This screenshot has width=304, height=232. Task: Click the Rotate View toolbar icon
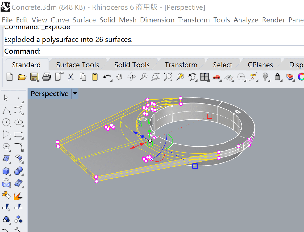(131, 77)
